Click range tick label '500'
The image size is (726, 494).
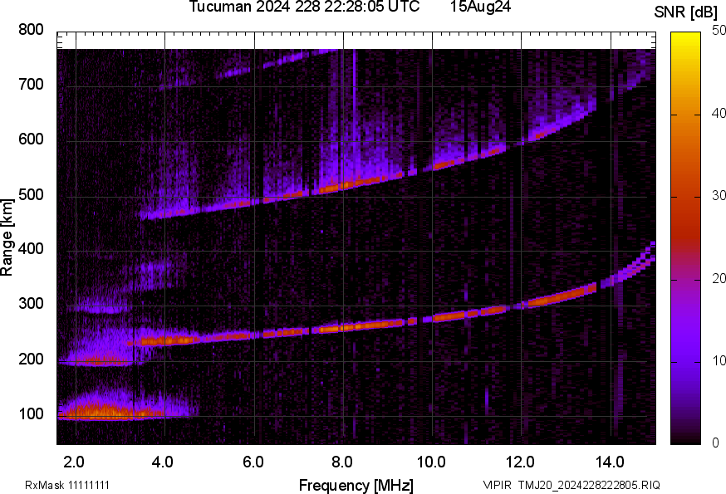31,194
